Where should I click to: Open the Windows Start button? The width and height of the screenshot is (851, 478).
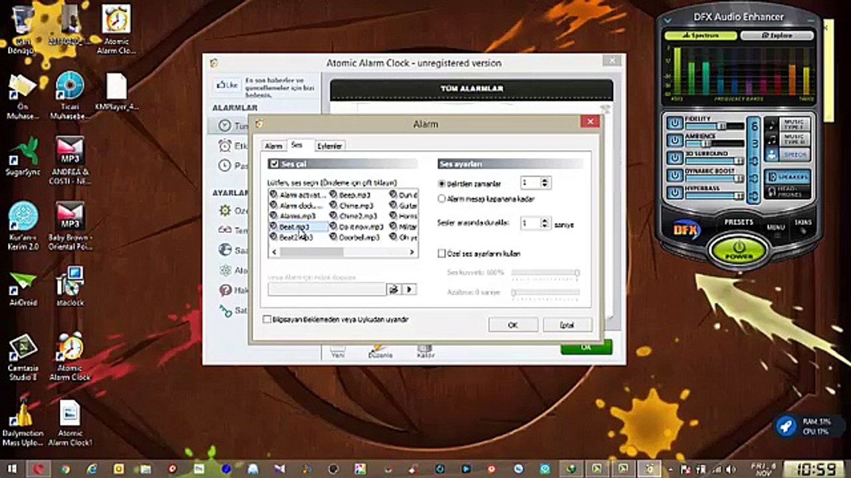[11, 469]
